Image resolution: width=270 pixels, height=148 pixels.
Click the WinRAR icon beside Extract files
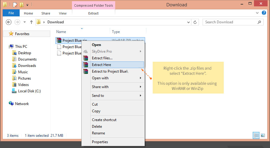(86, 58)
